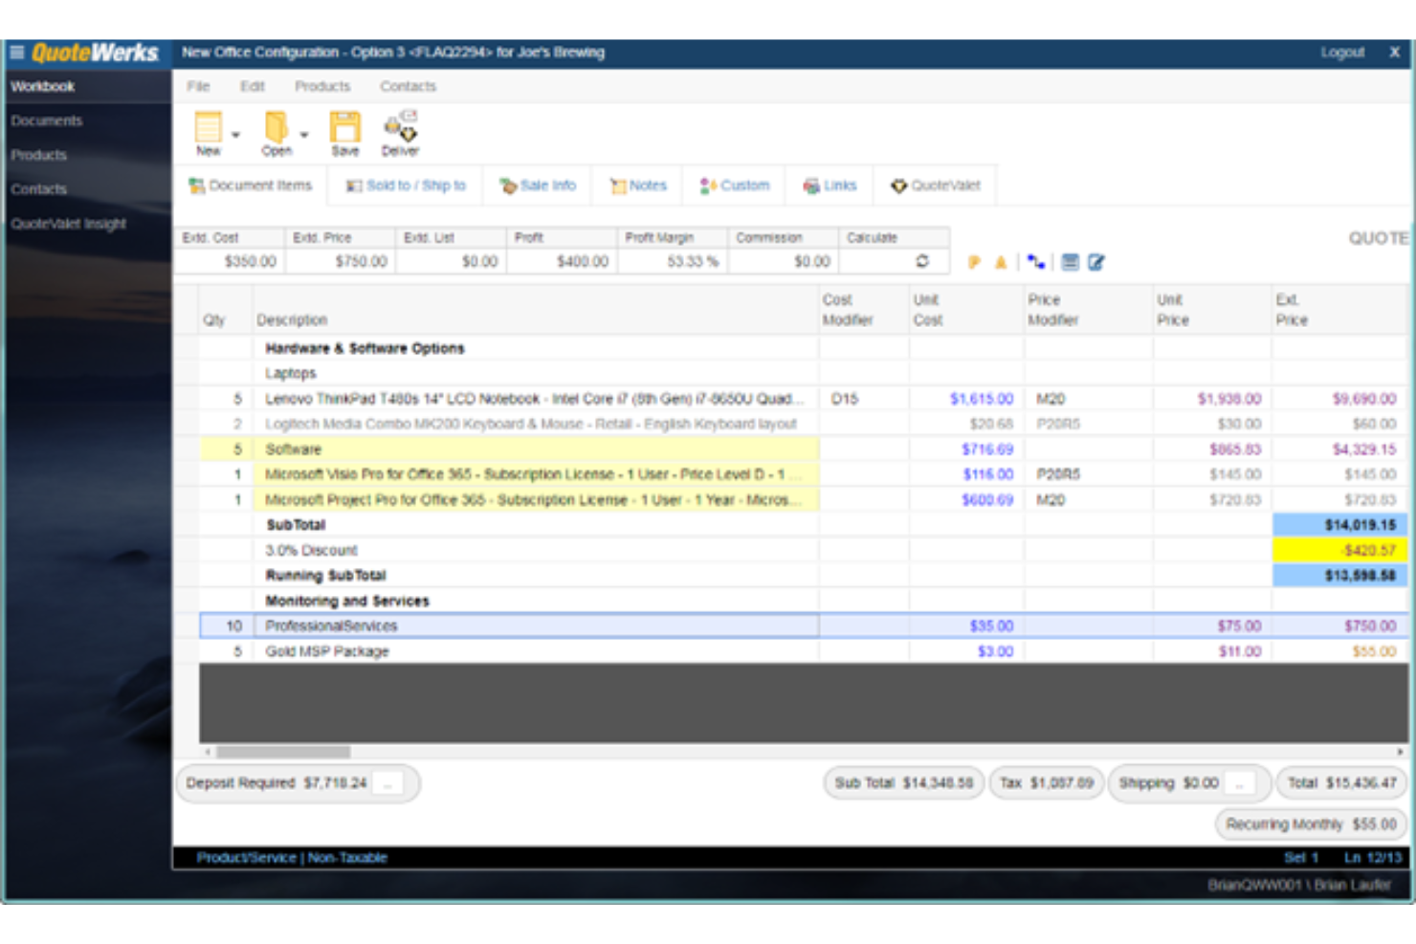Screen dimensions: 1416x944
Task: Click the horizontal scrollbar thumb below the grid
Action: pyautogui.click(x=282, y=752)
